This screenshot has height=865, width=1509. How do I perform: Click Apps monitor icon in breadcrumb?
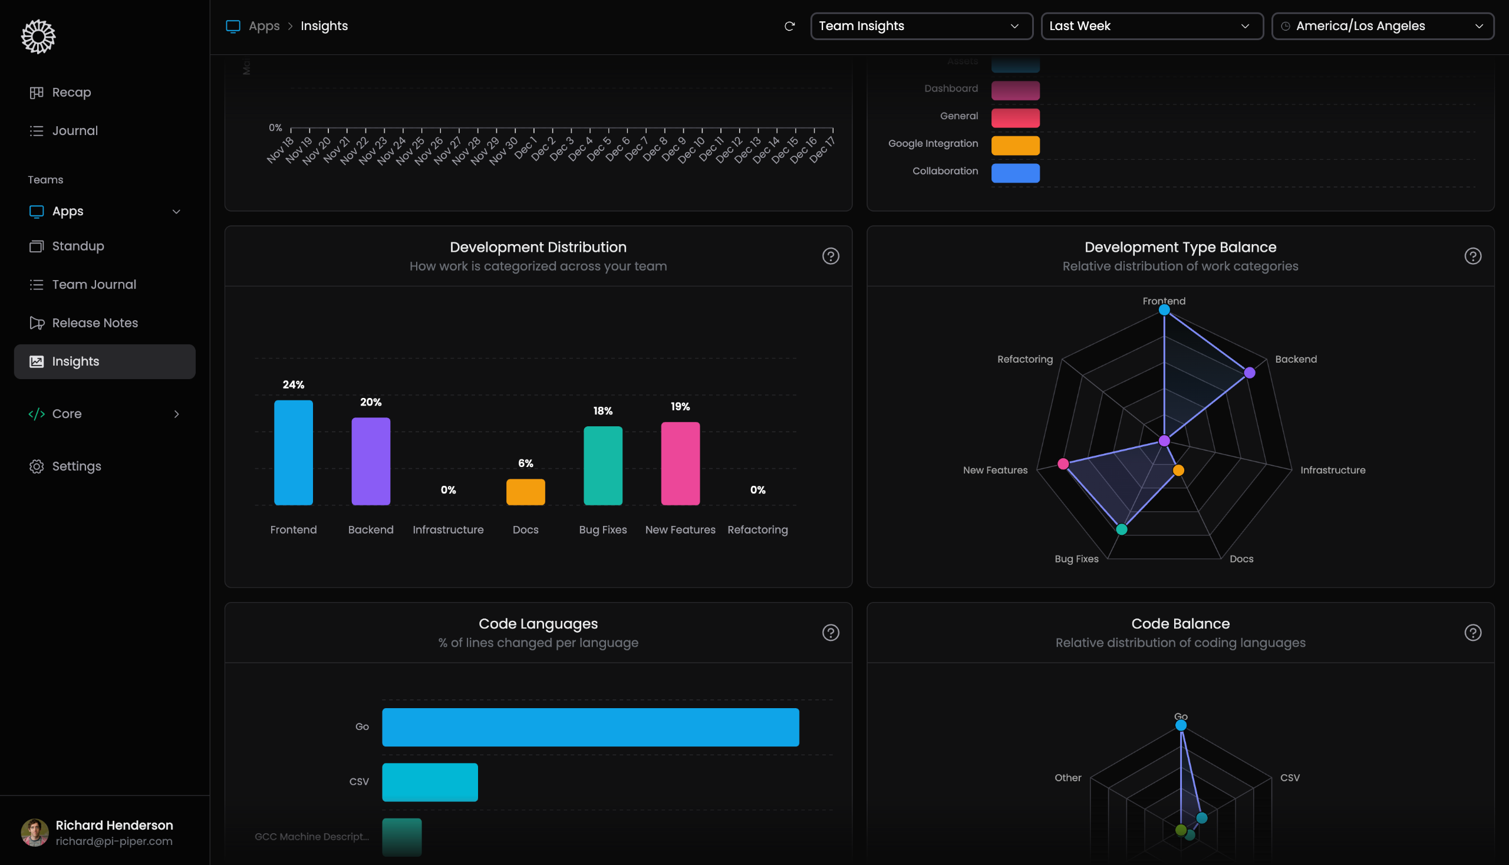[233, 26]
